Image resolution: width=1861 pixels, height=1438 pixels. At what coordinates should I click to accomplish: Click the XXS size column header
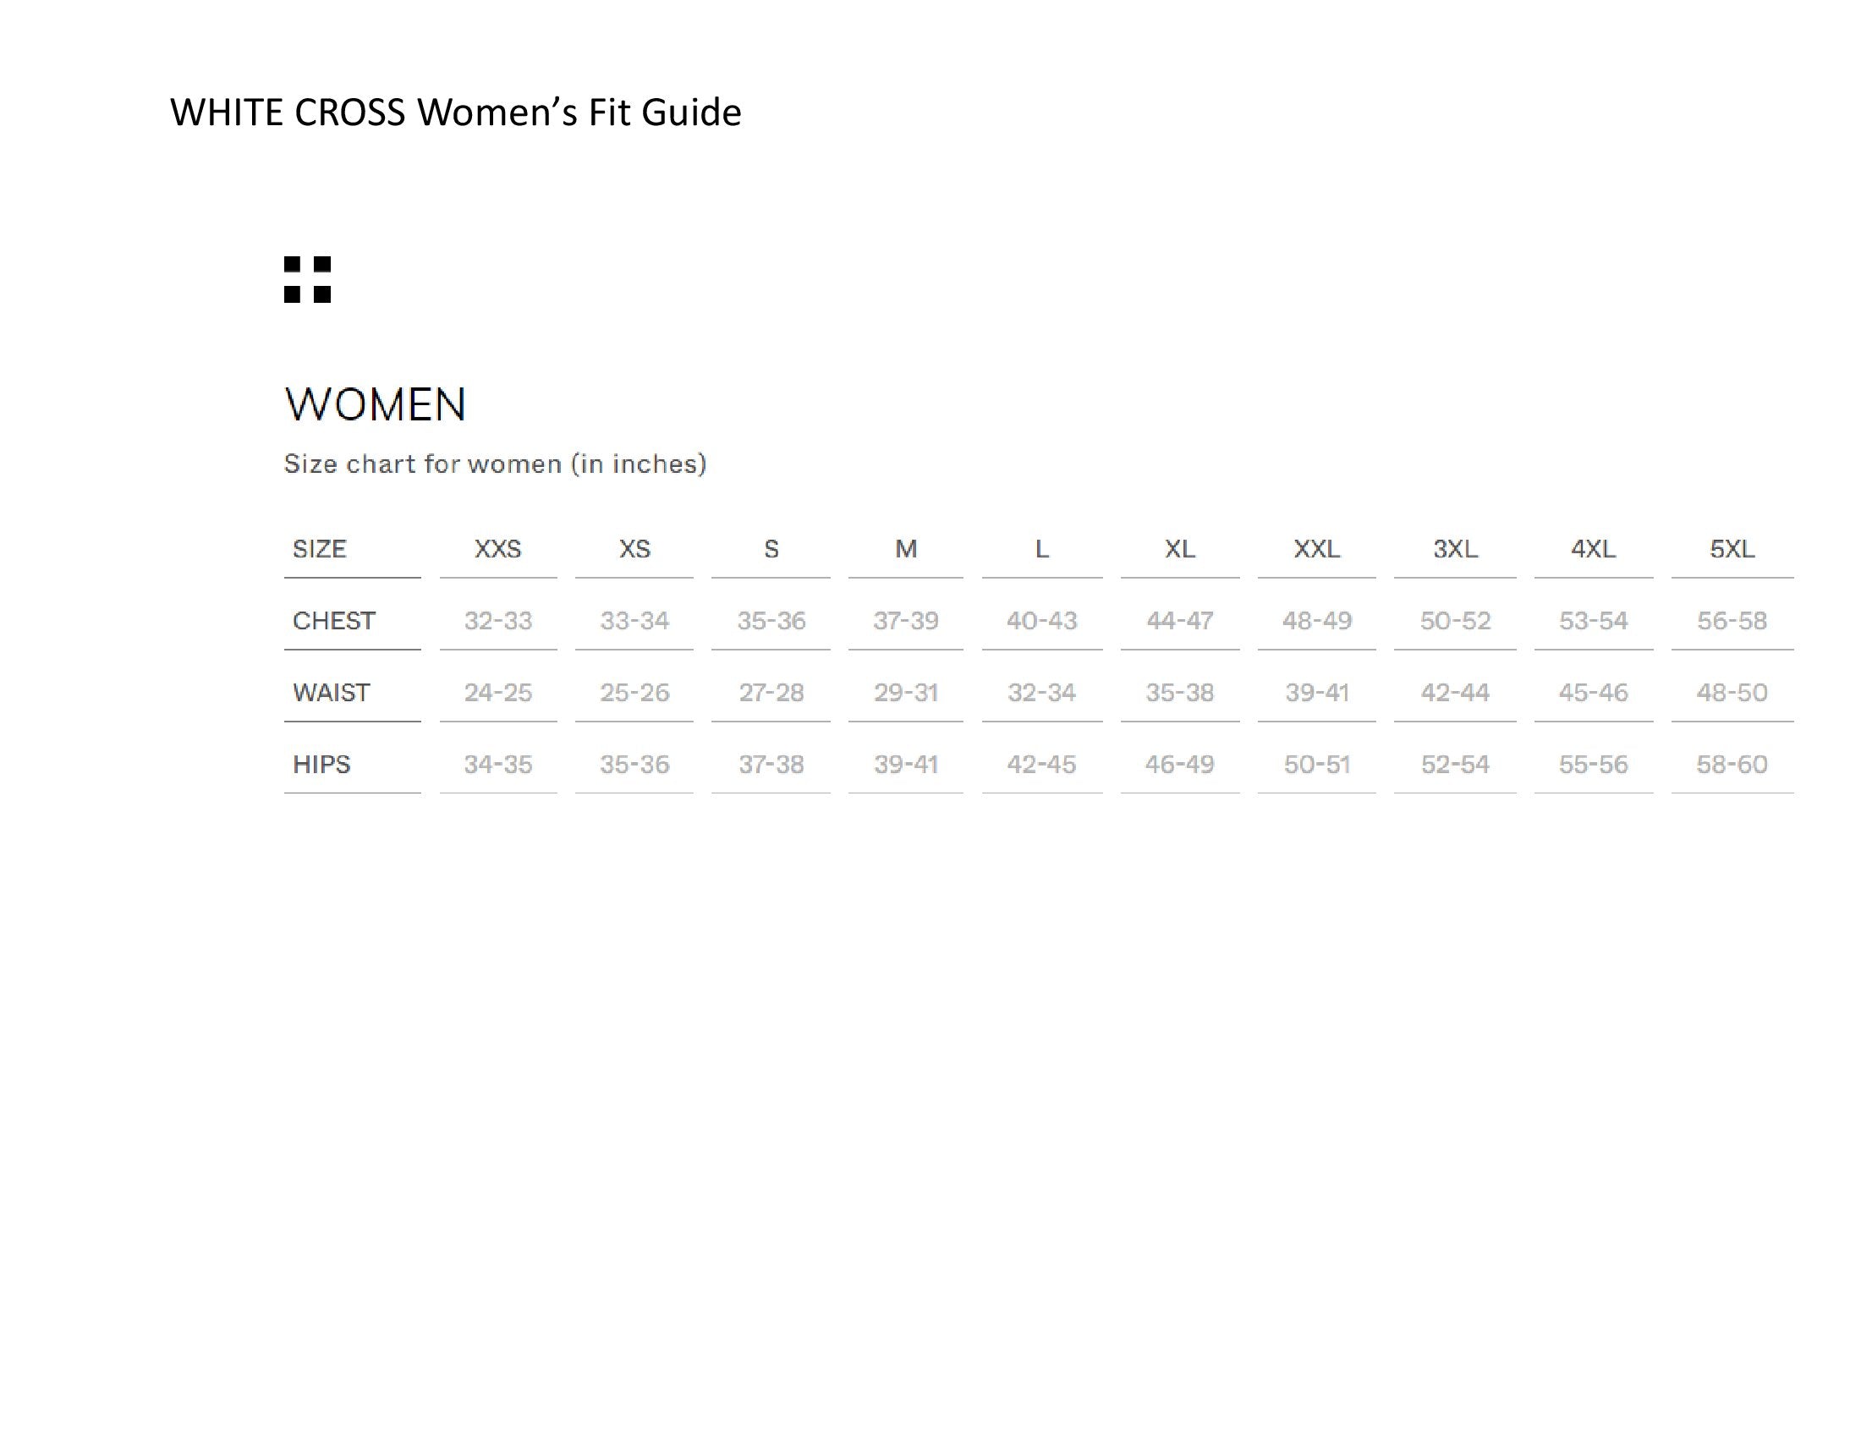point(497,550)
